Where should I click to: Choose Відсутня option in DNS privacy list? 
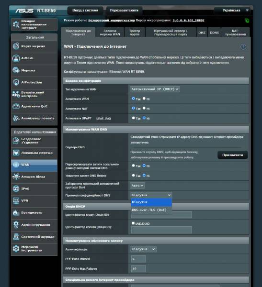pos(151,202)
